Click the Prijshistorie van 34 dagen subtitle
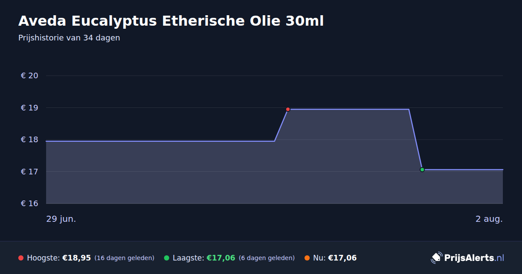522x274 pixels. [69, 38]
